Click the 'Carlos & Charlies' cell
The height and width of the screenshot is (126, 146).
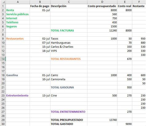[x=69, y=47]
